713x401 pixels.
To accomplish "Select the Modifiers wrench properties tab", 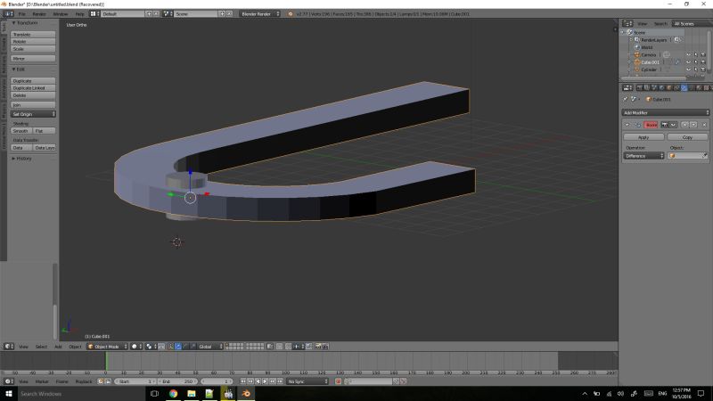I will (684, 87).
